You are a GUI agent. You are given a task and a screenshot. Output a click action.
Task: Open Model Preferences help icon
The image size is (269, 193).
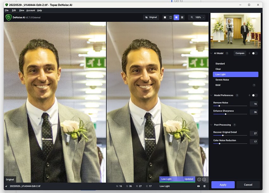pos(237,95)
